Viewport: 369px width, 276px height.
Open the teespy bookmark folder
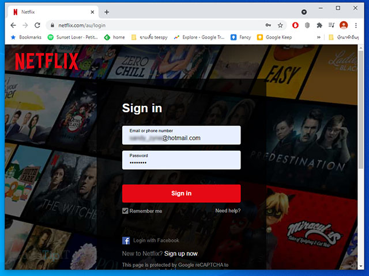pos(149,37)
